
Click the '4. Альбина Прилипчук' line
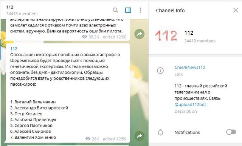[33, 120]
